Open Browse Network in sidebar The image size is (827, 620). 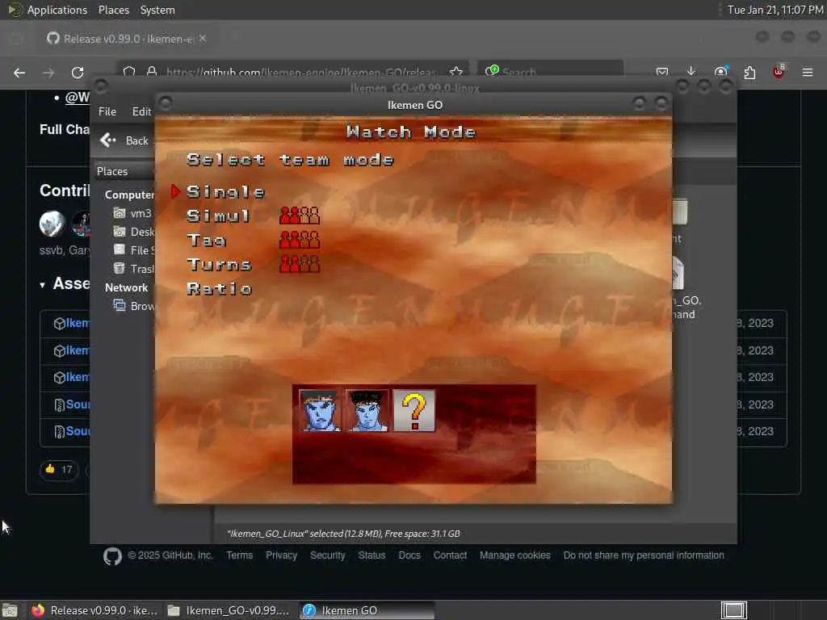point(134,306)
